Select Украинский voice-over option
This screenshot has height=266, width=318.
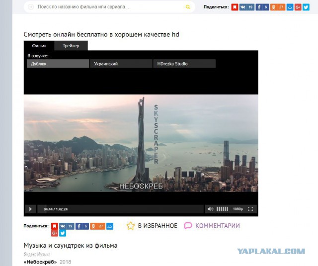(121, 64)
